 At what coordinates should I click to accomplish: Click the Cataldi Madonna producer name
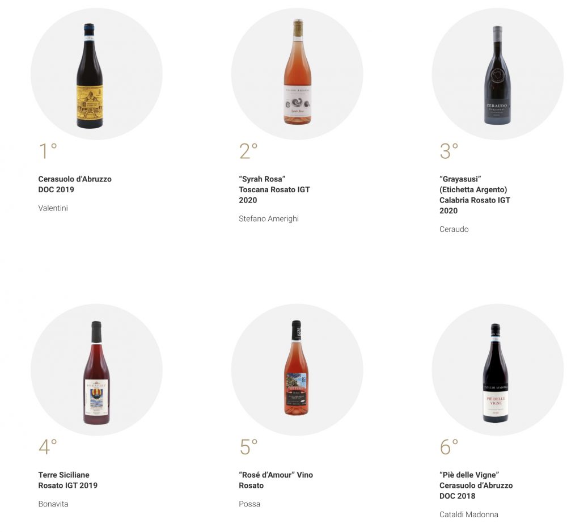point(469,515)
